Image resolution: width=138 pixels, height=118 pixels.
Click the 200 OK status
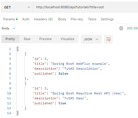click(x=132, y=28)
